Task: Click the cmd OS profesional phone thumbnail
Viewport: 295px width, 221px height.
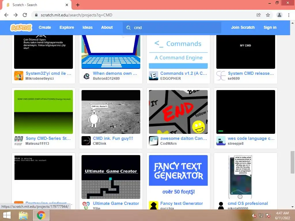Action: pyautogui.click(x=246, y=177)
